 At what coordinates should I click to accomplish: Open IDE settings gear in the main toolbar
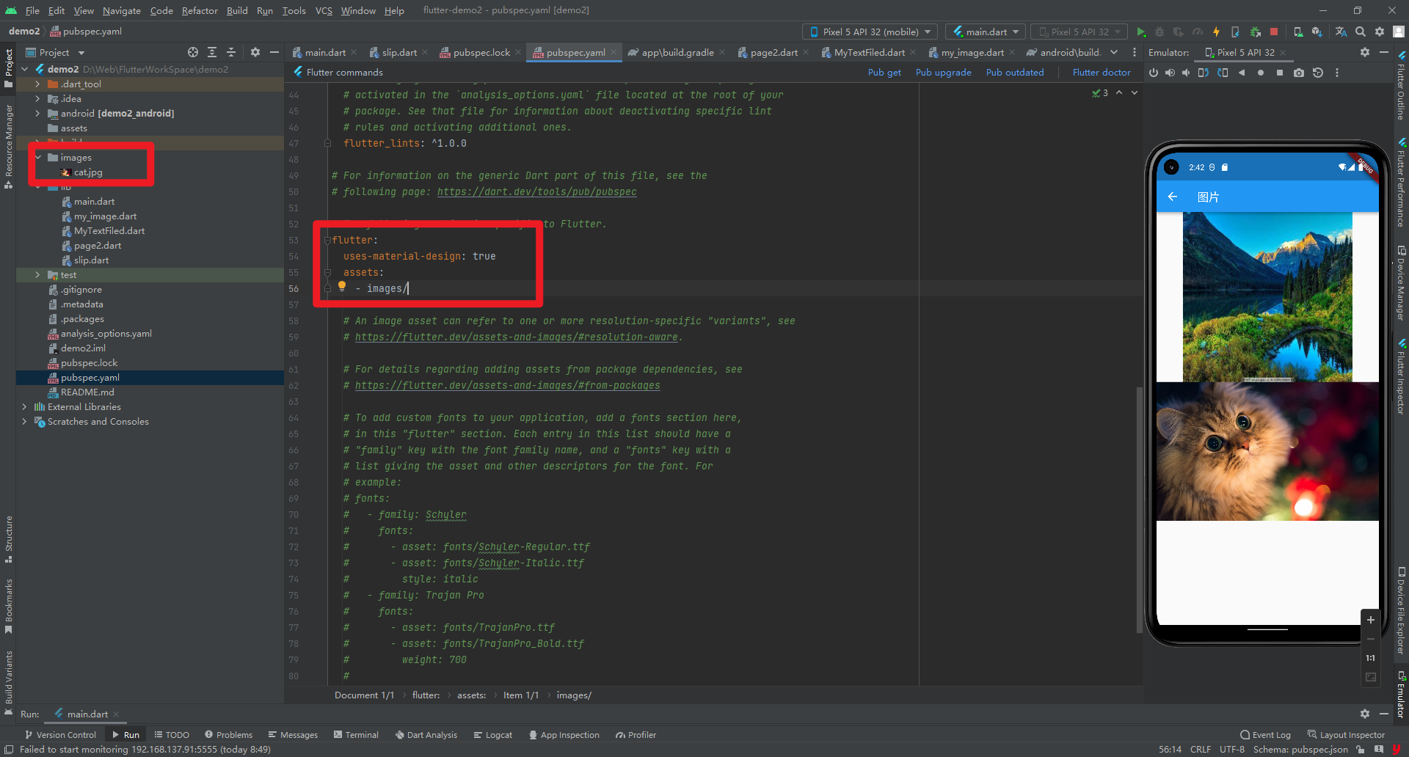(1380, 32)
